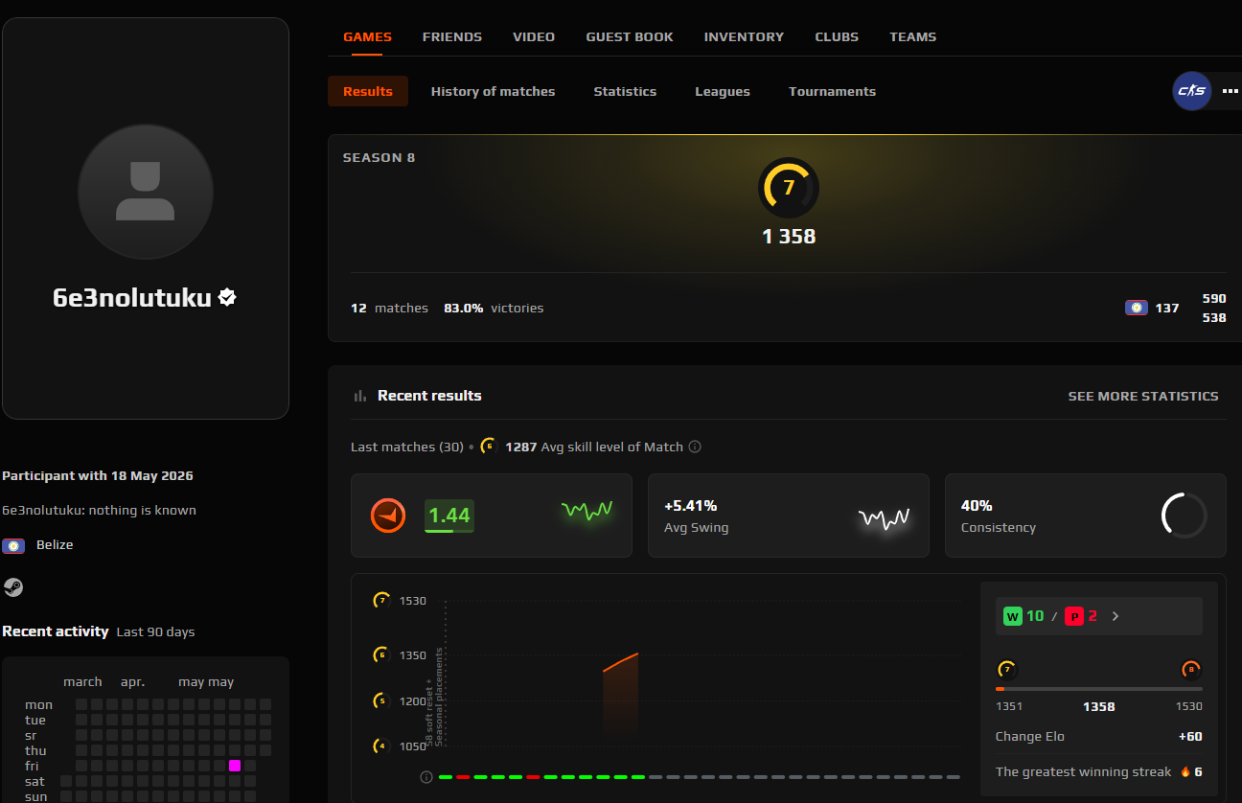Select the Results sub-tab
Viewport: 1242px width, 803px height.
[x=368, y=91]
